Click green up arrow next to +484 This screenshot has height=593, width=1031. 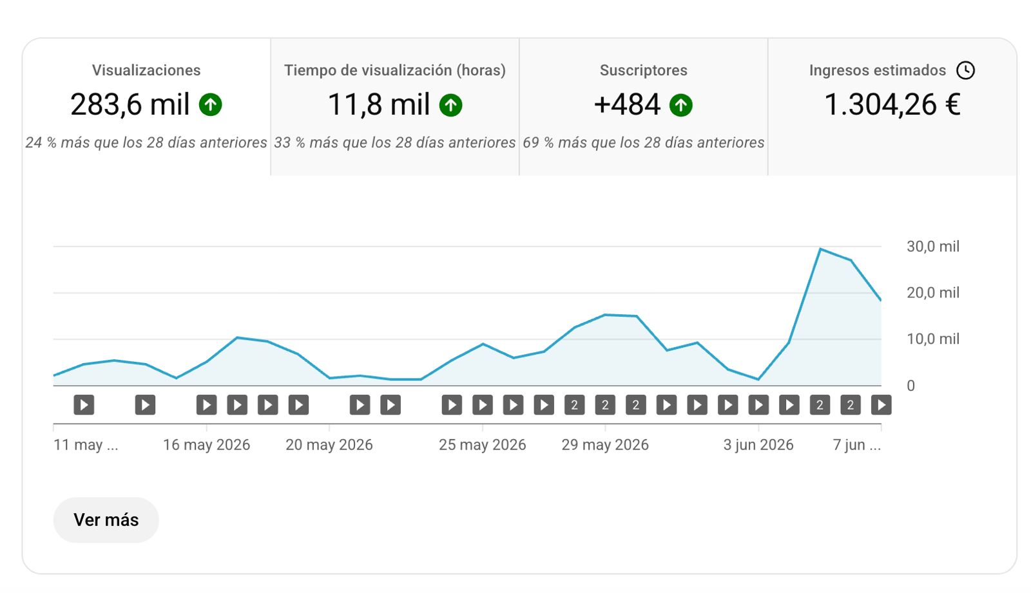point(680,104)
